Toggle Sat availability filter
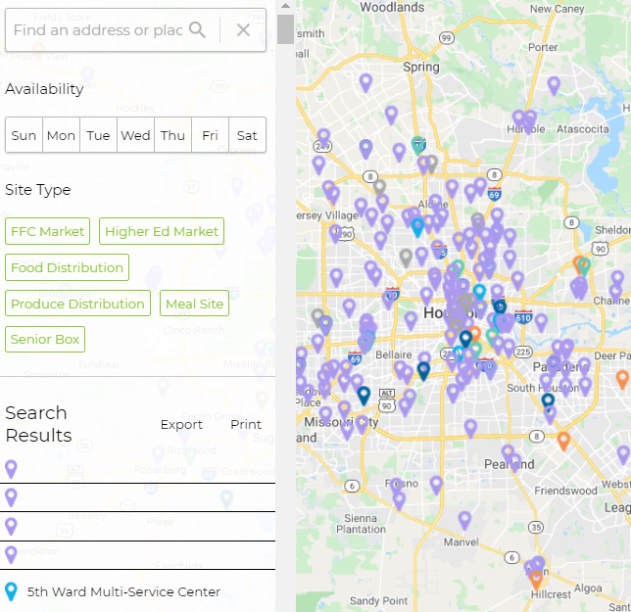 (247, 135)
